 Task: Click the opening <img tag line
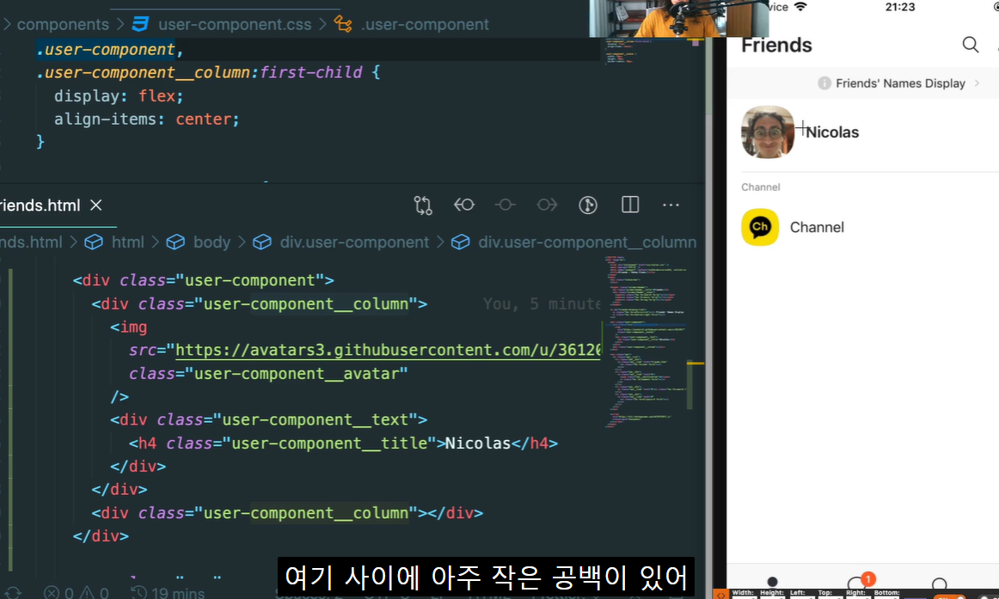pos(129,327)
